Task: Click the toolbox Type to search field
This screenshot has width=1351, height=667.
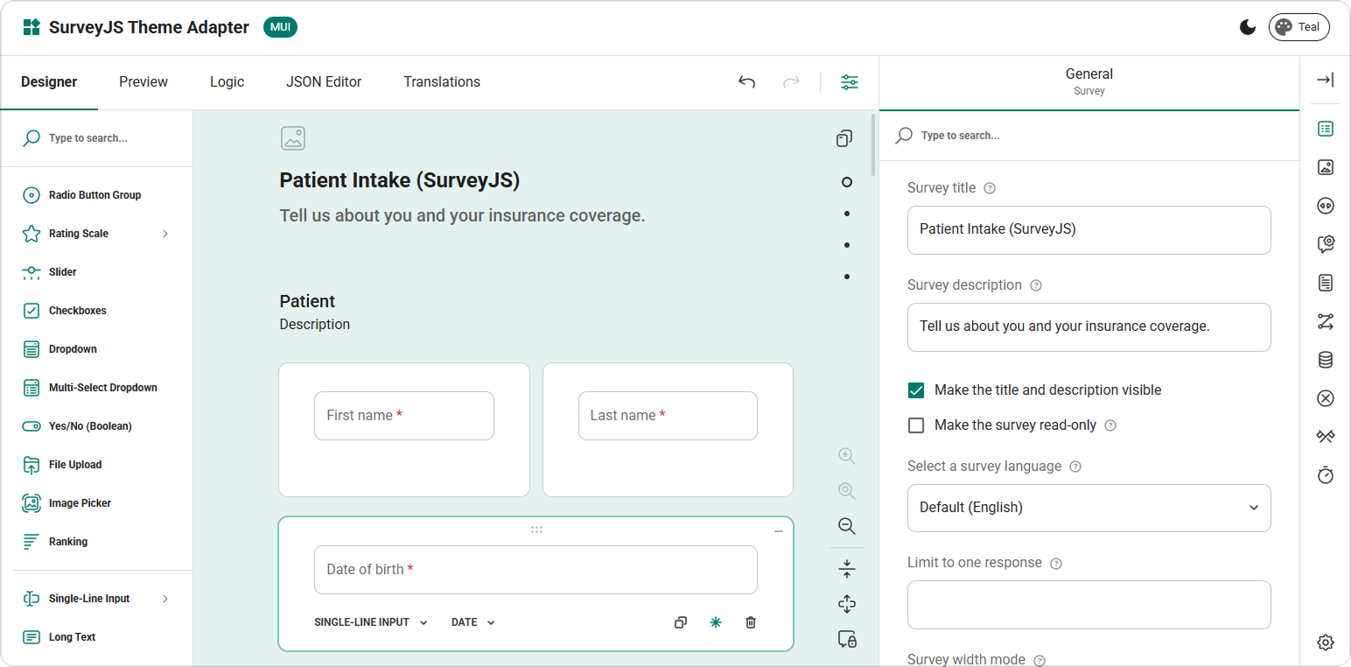Action: [96, 138]
